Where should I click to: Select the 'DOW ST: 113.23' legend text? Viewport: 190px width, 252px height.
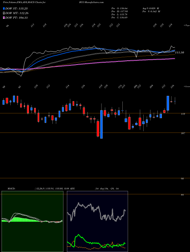pyautogui.click(x=17, y=8)
